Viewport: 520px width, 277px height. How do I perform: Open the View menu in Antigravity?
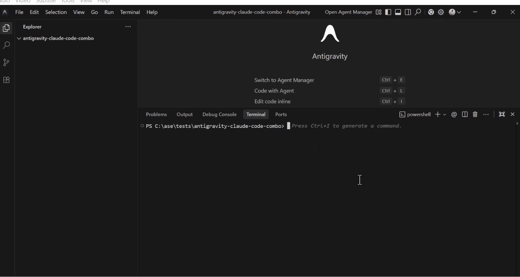pyautogui.click(x=79, y=12)
